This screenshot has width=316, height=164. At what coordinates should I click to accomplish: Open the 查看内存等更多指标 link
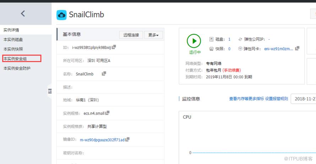pyautogui.click(x=246, y=99)
